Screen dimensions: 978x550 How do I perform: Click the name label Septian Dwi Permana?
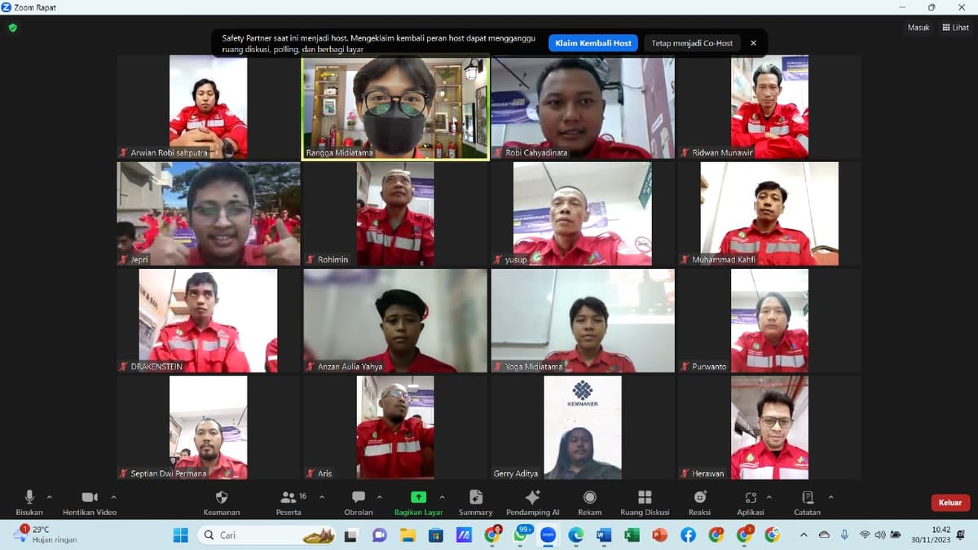[169, 473]
